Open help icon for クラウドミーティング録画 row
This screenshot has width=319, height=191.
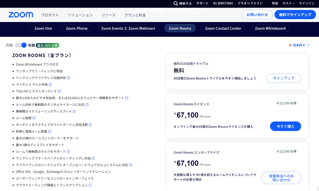(90, 185)
